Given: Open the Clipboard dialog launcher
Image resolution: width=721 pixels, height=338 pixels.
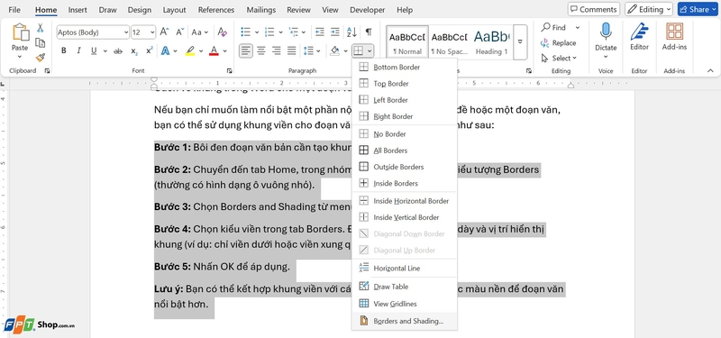Looking at the screenshot, I should tap(47, 71).
